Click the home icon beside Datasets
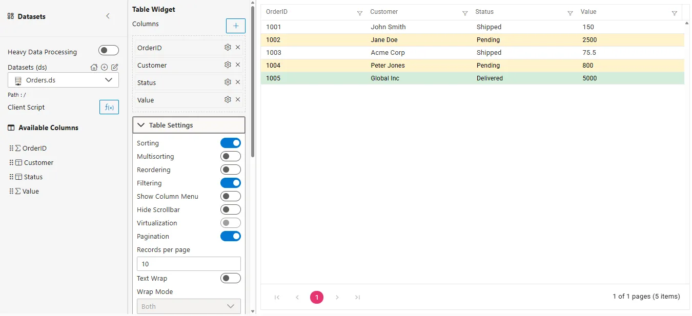692x316 pixels. [94, 67]
